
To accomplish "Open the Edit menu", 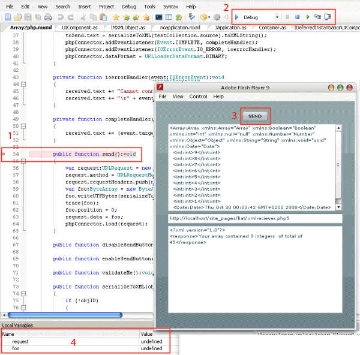I will point(25,7).
